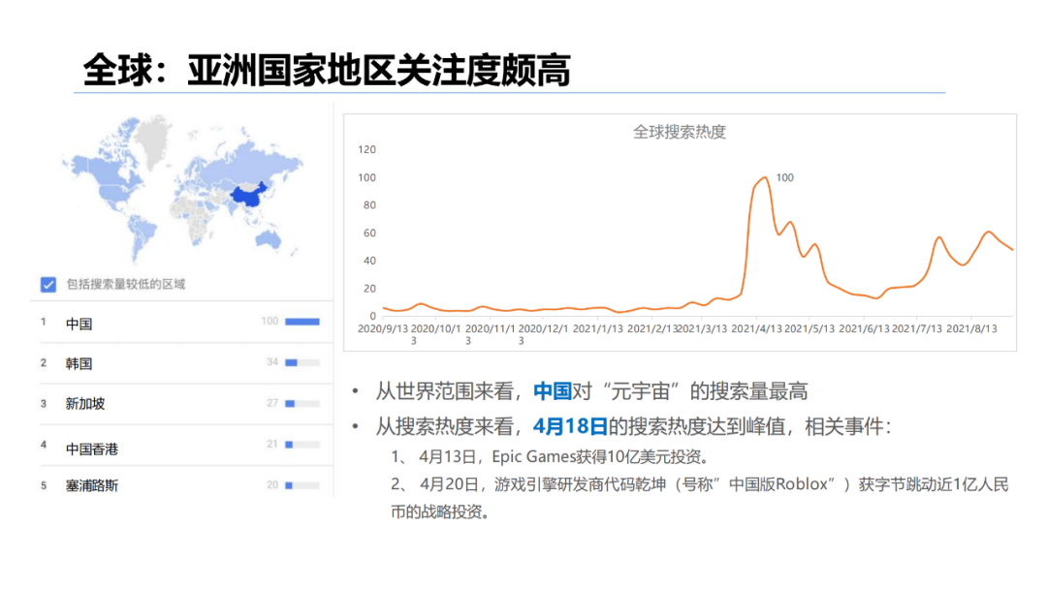Click the world map thumbnail

pyautogui.click(x=181, y=189)
